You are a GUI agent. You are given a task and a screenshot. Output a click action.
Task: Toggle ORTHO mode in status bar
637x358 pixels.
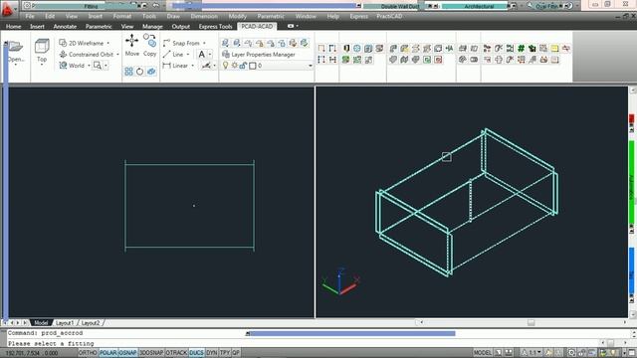[x=88, y=353]
